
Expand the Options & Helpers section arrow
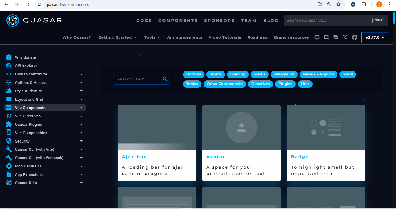click(x=81, y=83)
